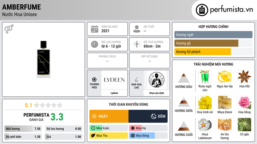This screenshot has width=257, height=144.
Task: Click the Nước Hoa Unisex subtitle
Action: tap(20, 14)
